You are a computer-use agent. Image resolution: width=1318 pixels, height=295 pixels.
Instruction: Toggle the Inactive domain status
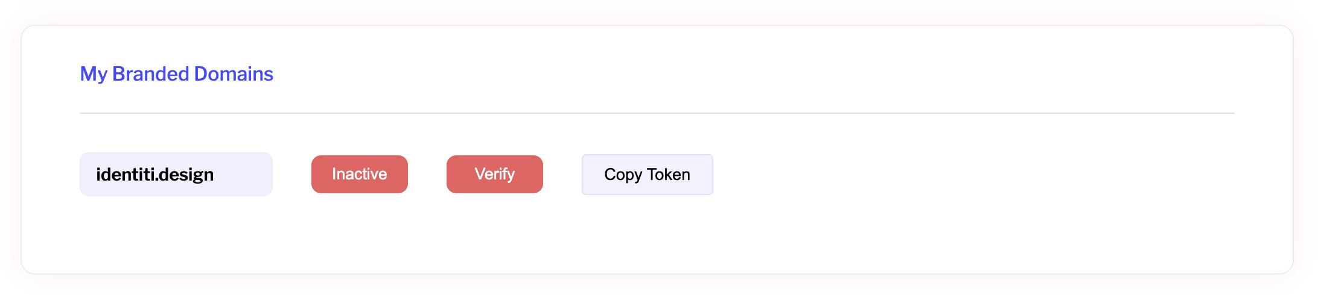(359, 174)
